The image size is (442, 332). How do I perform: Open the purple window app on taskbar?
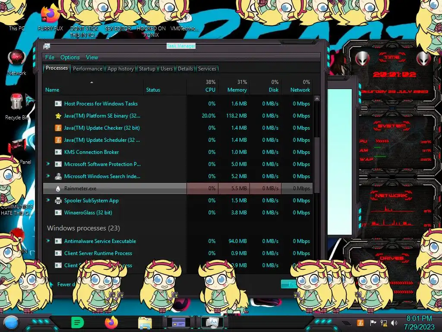(x=178, y=322)
